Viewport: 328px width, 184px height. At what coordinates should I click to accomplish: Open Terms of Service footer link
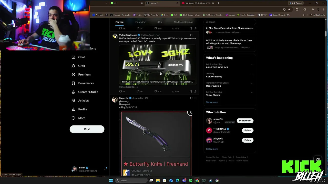point(212,157)
